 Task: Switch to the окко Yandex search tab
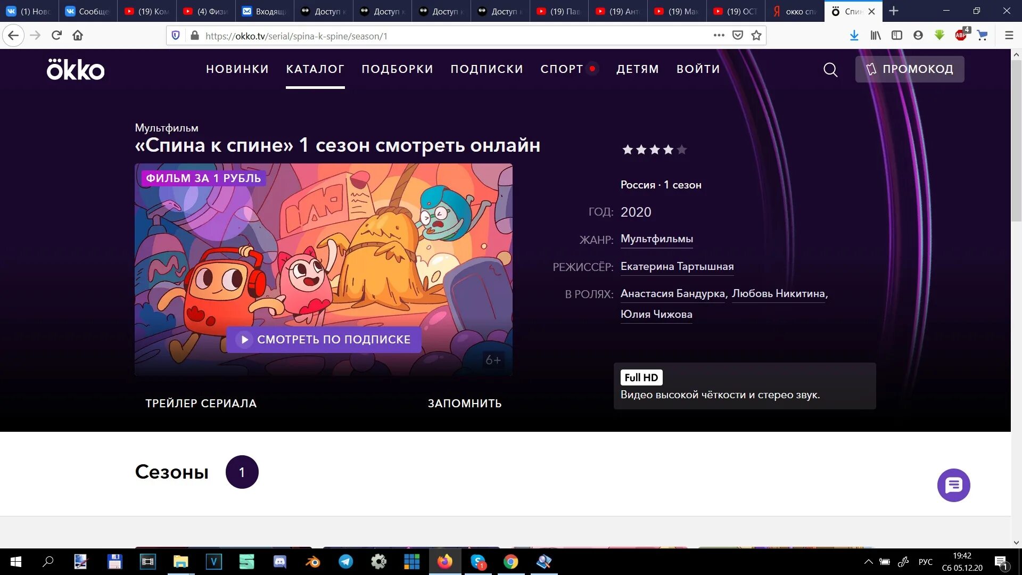795,11
